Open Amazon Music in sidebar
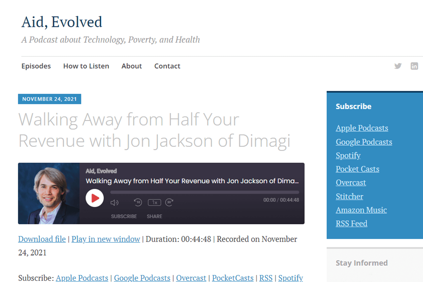 361,210
